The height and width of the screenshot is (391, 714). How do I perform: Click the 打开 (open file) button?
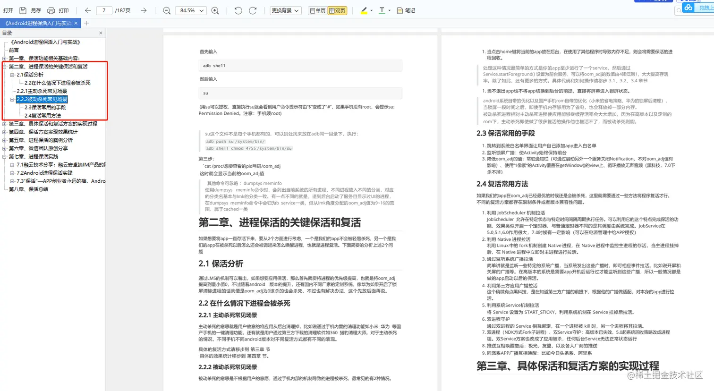8,10
